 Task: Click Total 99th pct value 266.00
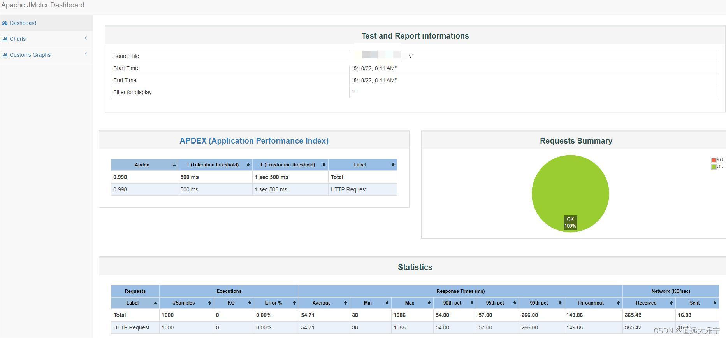pyautogui.click(x=529, y=315)
